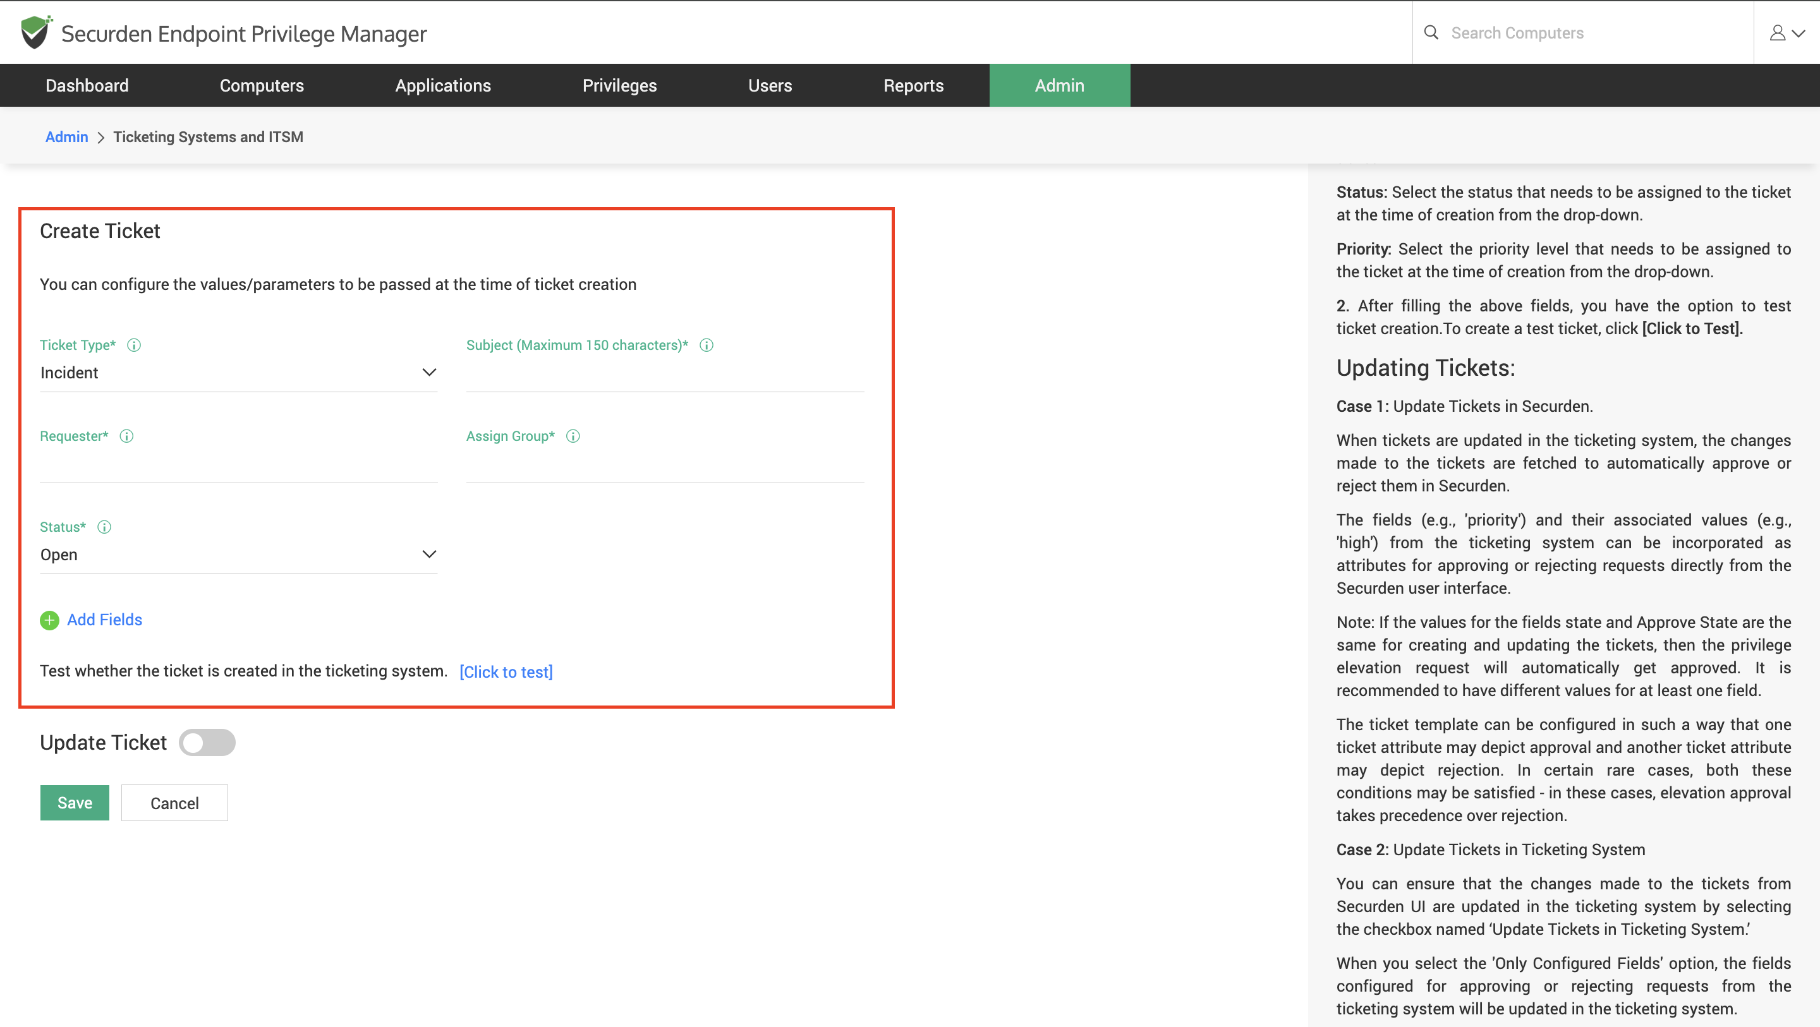Viewport: 1820px width, 1027px height.
Task: Click the Add Fields link
Action: [104, 620]
